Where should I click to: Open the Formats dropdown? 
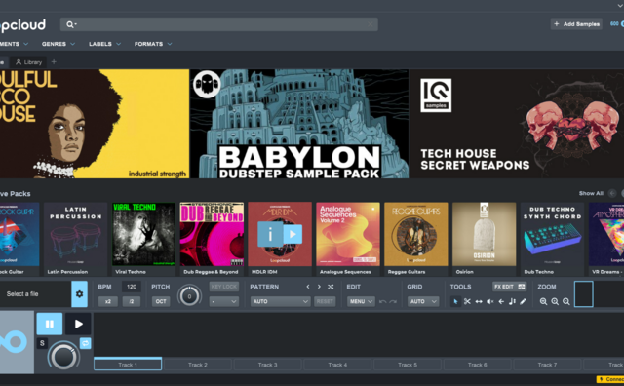(153, 44)
